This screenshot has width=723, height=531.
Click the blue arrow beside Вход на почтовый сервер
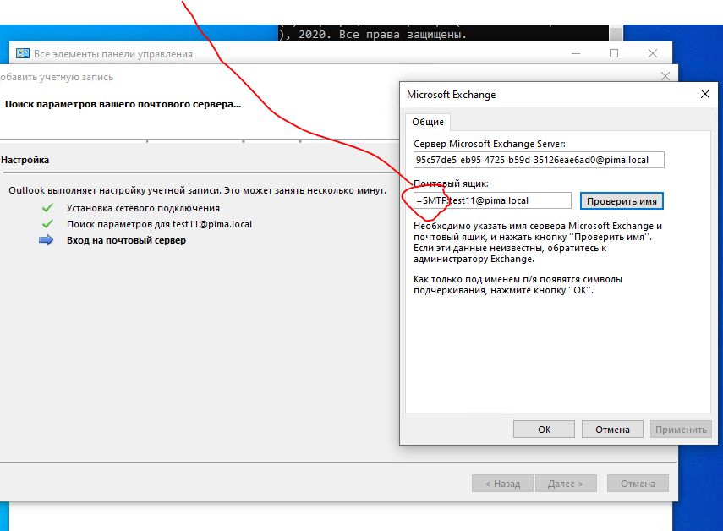pyautogui.click(x=47, y=240)
